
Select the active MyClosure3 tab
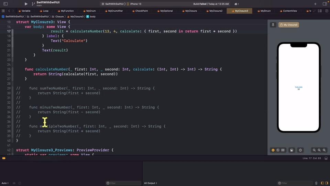(240, 11)
